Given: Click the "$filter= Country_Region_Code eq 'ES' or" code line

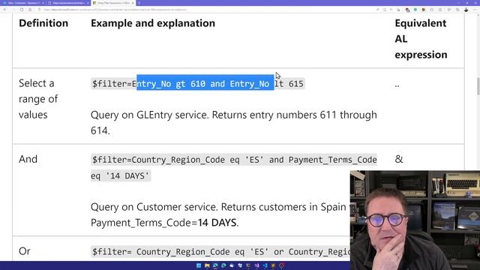Looking at the screenshot, I should click(x=220, y=252).
